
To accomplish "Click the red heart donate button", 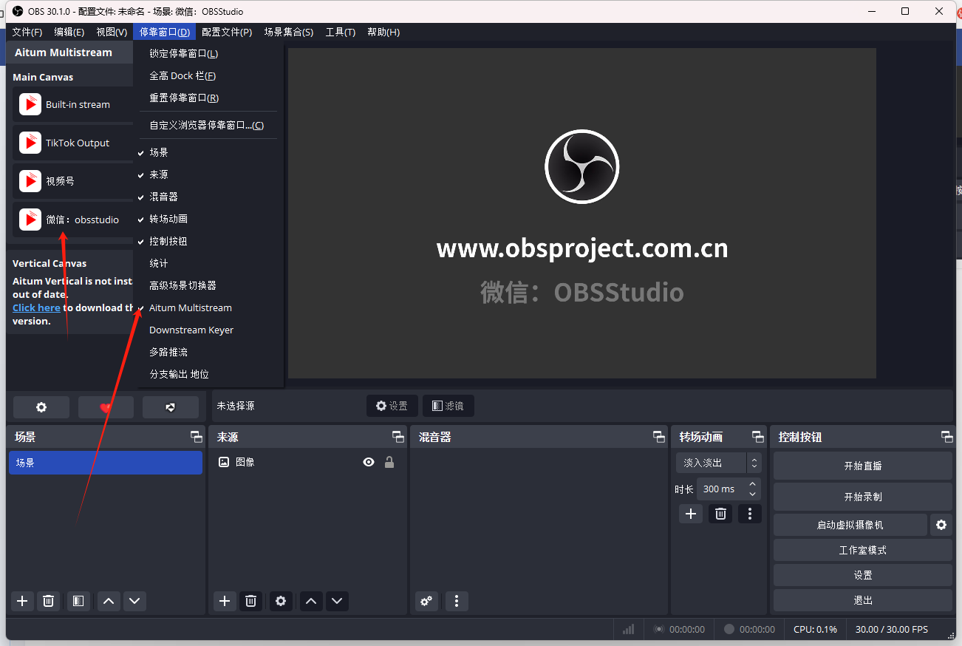I will point(106,407).
